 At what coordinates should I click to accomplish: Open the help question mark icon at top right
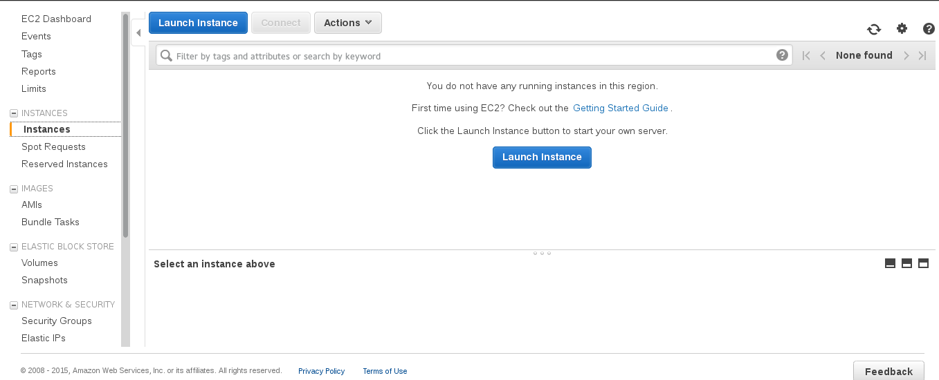point(929,28)
